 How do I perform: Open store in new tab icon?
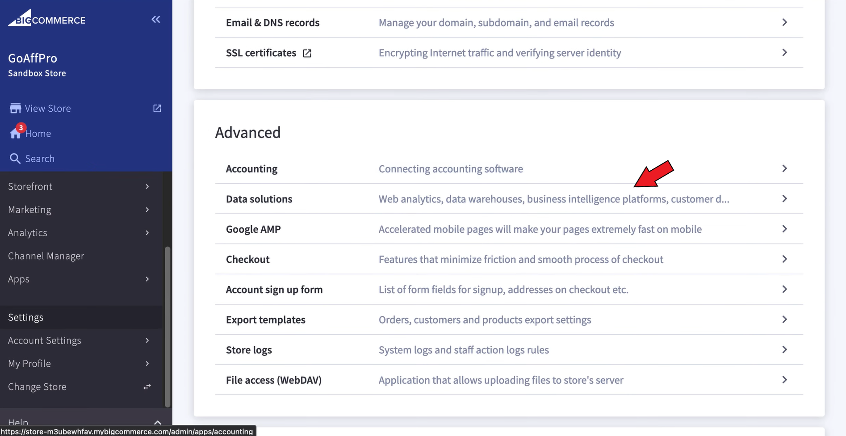click(157, 109)
